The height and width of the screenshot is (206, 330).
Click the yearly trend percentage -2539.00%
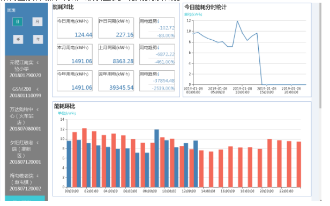click(163, 88)
